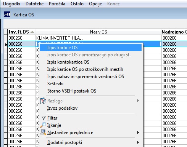Click the Filter funnel icon
The image size is (187, 147).
click(44, 118)
